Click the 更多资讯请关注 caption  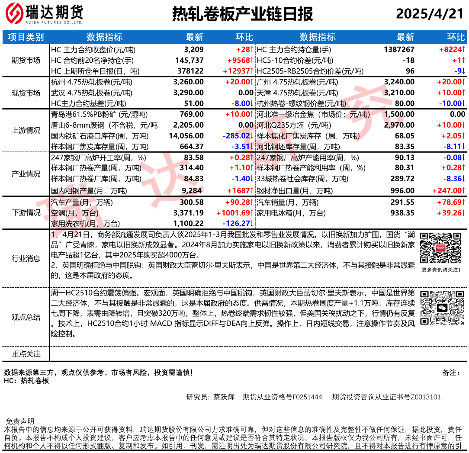(x=440, y=270)
